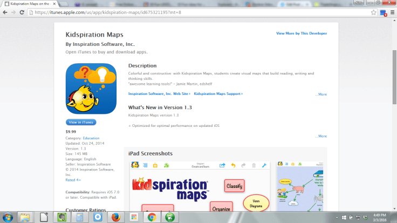Go forward with the browser arrow
Image resolution: width=397 pixels, height=223 pixels.
point(13,12)
